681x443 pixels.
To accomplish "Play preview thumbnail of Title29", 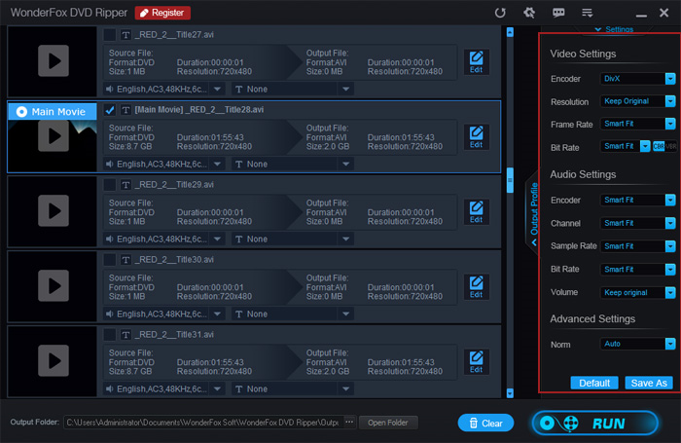I will tap(53, 211).
